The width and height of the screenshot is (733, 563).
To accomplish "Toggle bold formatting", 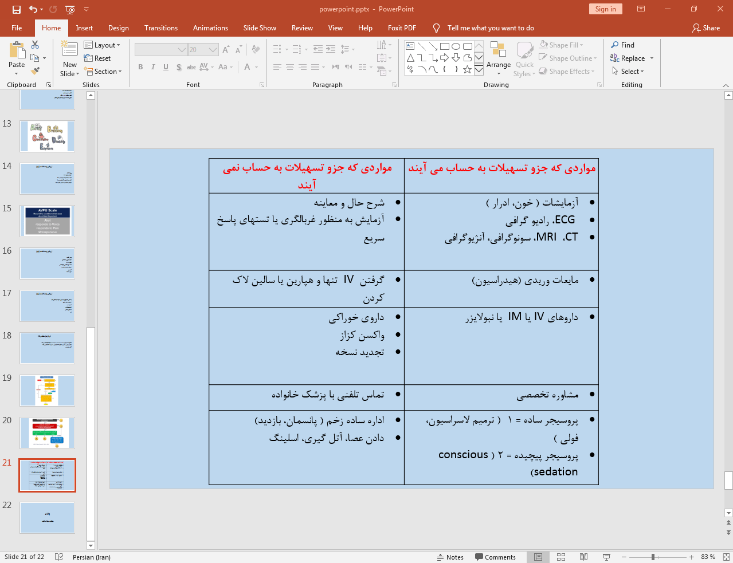I will pyautogui.click(x=140, y=67).
